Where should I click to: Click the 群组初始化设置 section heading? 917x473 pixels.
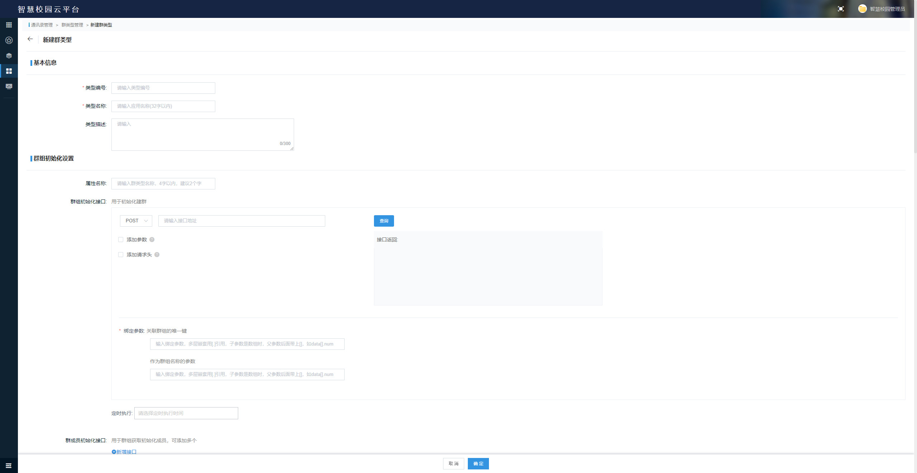pyautogui.click(x=54, y=158)
